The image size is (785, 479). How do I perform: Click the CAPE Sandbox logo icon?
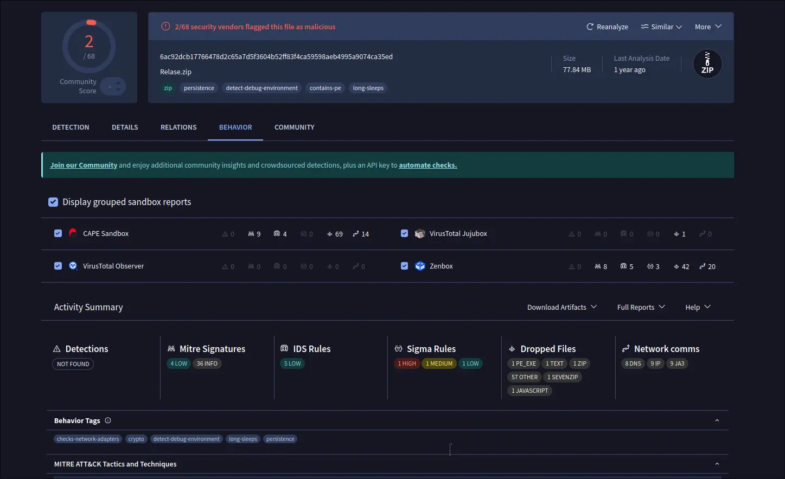[73, 233]
